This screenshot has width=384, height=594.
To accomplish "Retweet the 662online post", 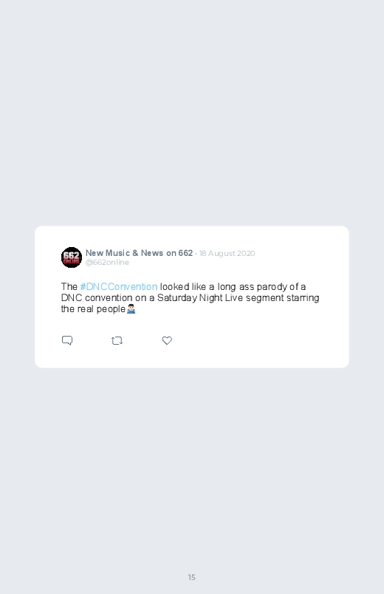I will tap(117, 340).
